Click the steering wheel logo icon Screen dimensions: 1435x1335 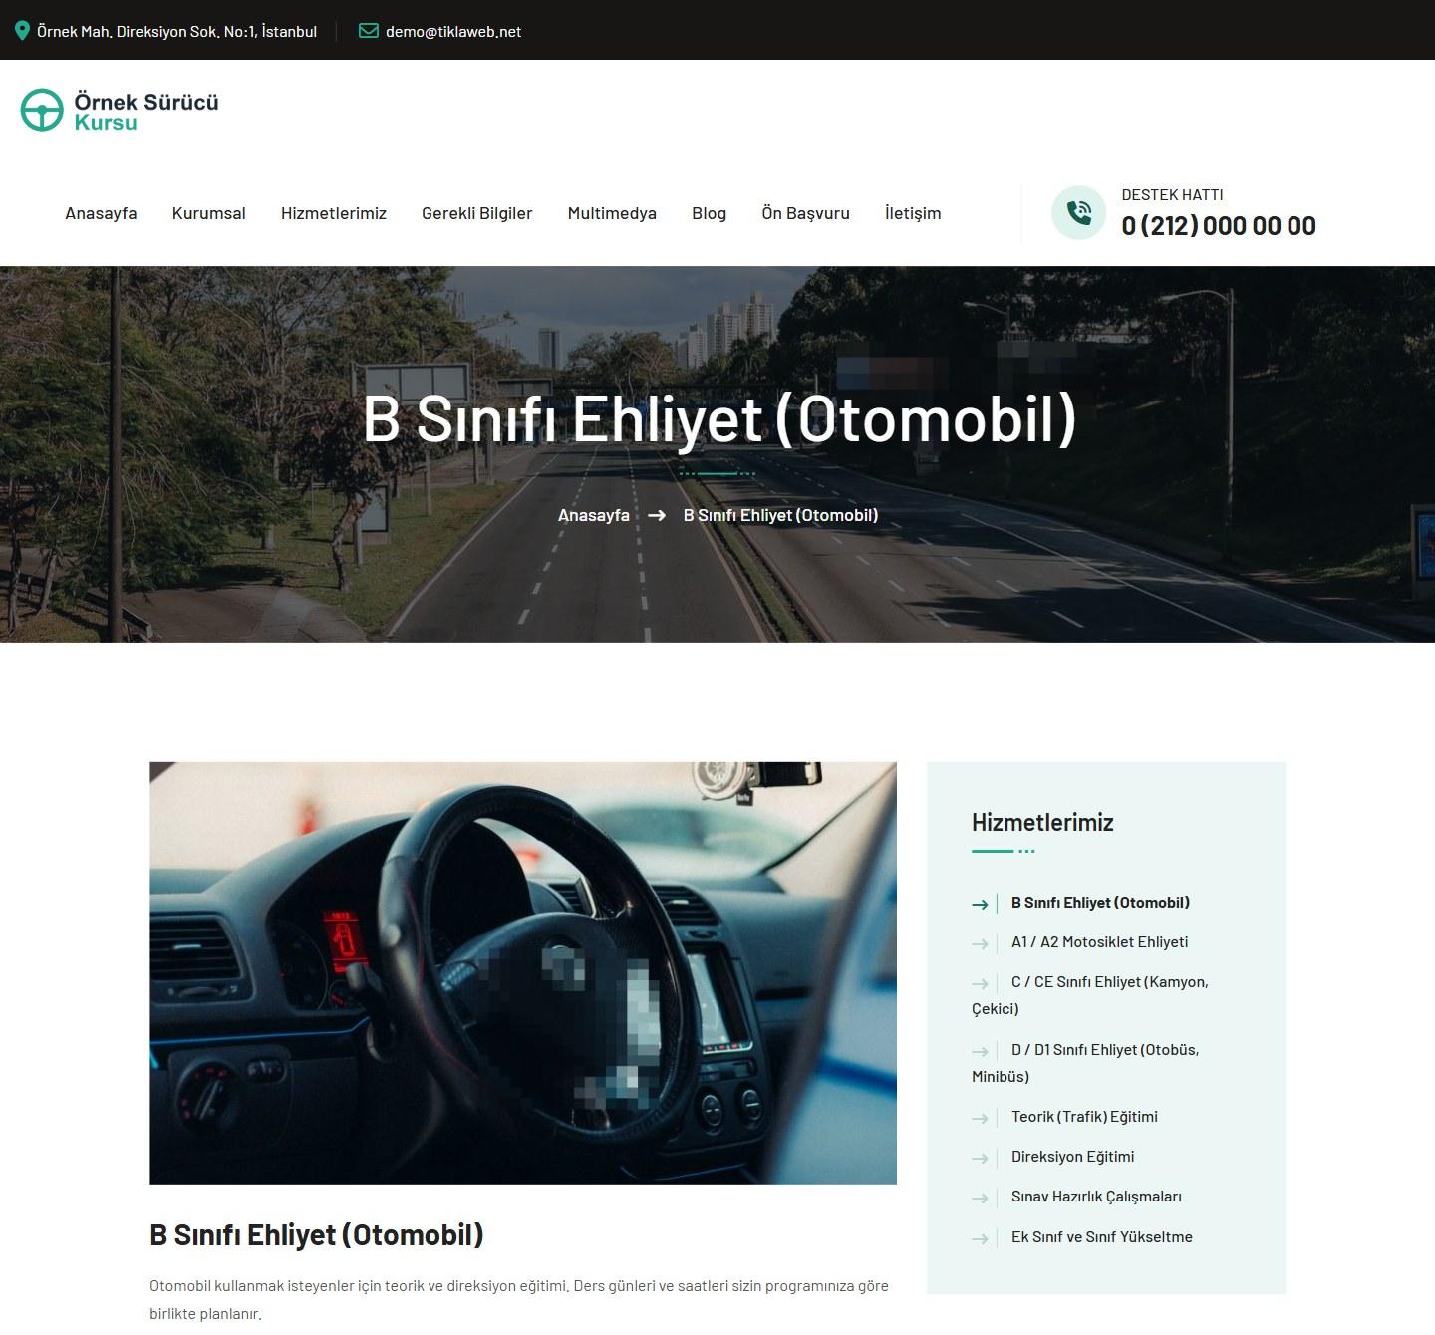coord(42,110)
